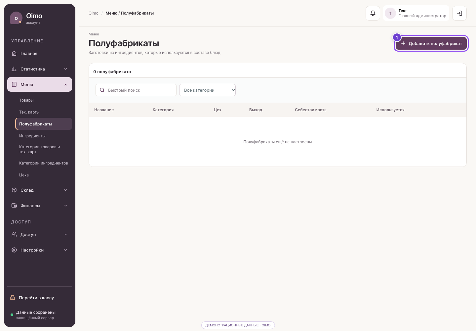Open Товары in the sidebar
The height and width of the screenshot is (331, 476).
pyautogui.click(x=44, y=100)
